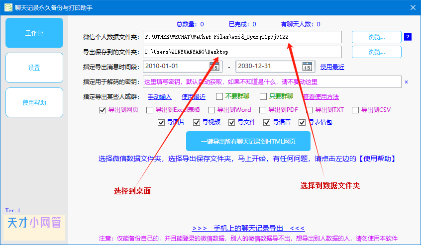The height and width of the screenshot is (246, 422).
Task: Open the 手机上的聊天记录导出 link
Action: point(248,228)
